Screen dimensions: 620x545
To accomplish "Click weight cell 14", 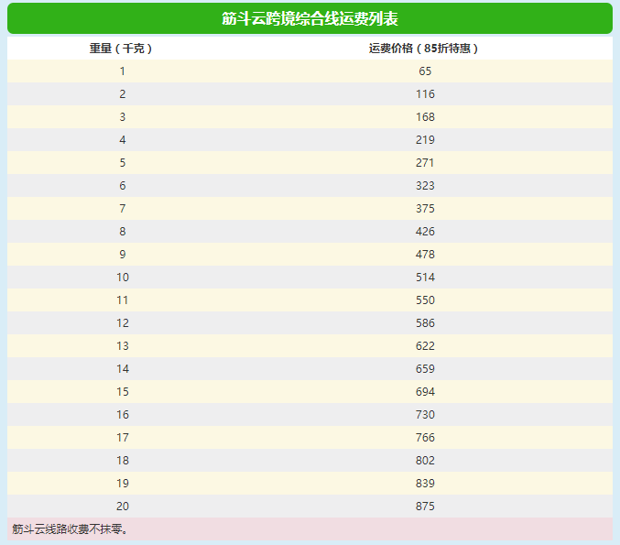I will pos(123,369).
